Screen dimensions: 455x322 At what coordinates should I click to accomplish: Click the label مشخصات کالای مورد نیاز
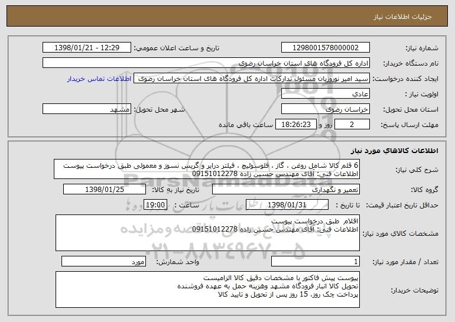[401, 233]
